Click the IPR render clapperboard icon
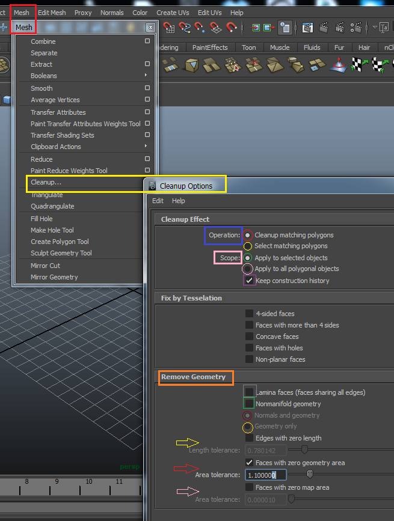Viewport: 394px width, 521px height. pyautogui.click(x=340, y=28)
